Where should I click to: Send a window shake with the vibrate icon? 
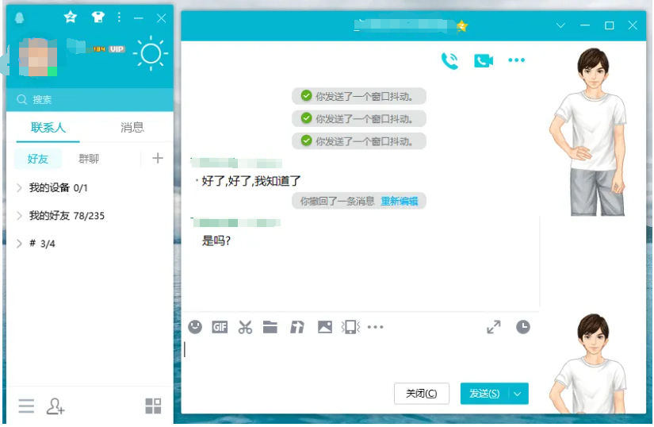point(350,327)
